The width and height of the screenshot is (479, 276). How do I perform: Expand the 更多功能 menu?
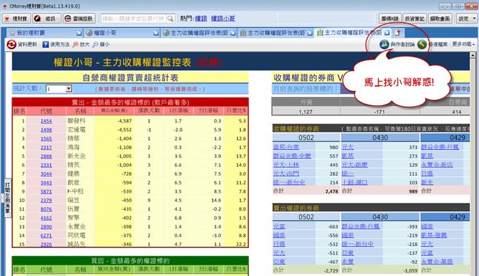[x=463, y=44]
